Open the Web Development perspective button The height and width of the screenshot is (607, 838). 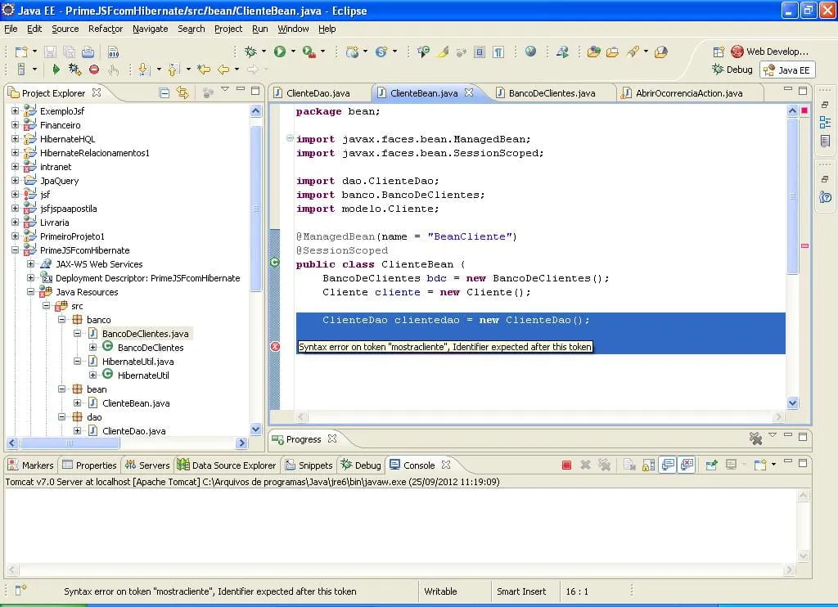click(x=769, y=52)
